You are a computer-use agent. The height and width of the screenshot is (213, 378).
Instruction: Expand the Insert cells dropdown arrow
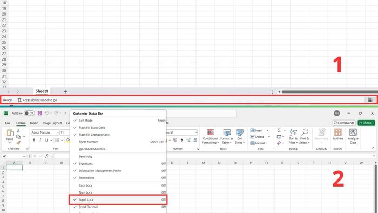click(x=267, y=130)
